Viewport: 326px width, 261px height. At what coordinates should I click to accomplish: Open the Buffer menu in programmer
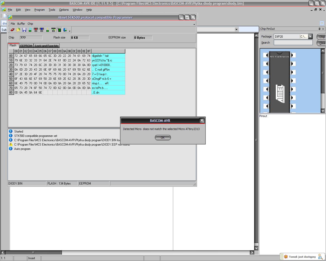click(21, 24)
